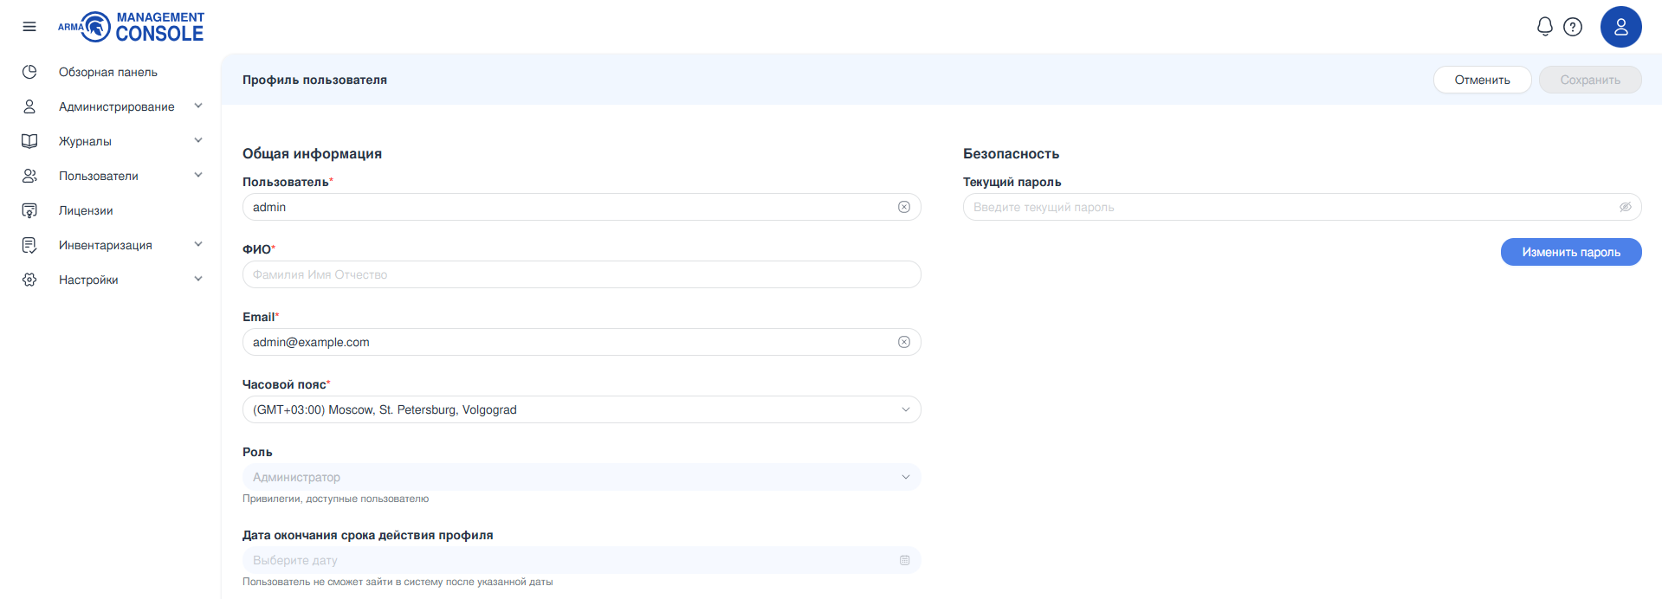
Task: Click the user avatar icon
Action: 1620,27
